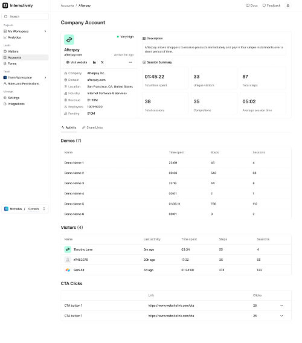Screen dimensions: 302x343
Task: Click the Session Summary icon
Action: pos(144,62)
